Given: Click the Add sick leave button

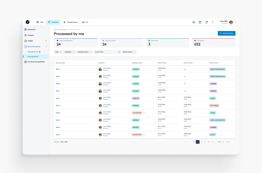Looking at the screenshot, I should pos(227,33).
